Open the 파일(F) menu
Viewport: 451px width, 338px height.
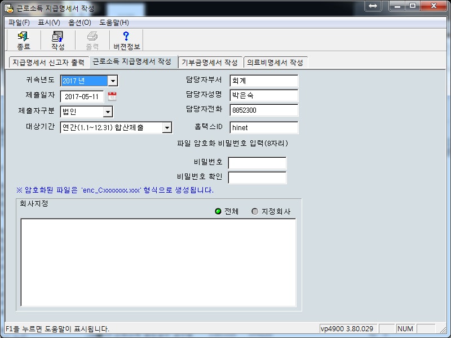[x=19, y=23]
